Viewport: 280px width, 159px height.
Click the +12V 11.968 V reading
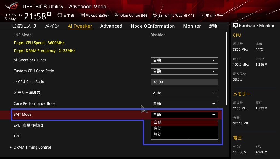[240, 152]
